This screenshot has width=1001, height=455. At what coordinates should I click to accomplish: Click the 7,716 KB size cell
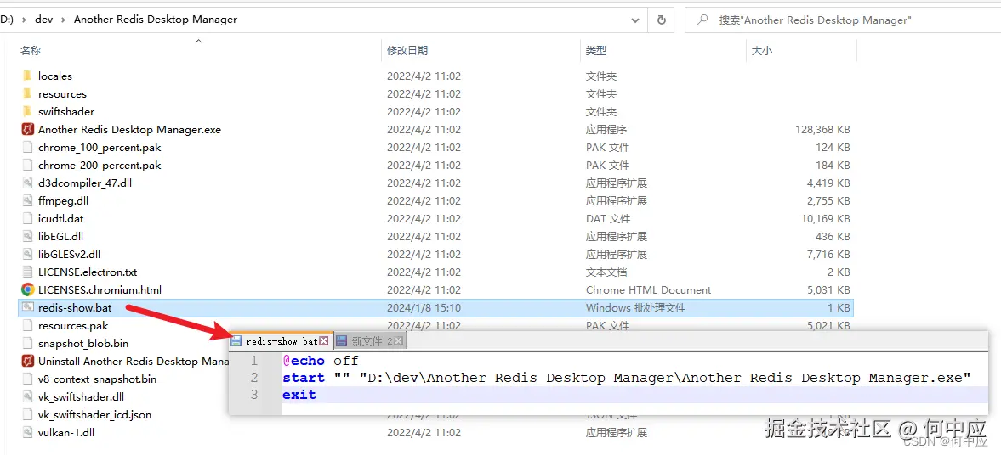[828, 255]
